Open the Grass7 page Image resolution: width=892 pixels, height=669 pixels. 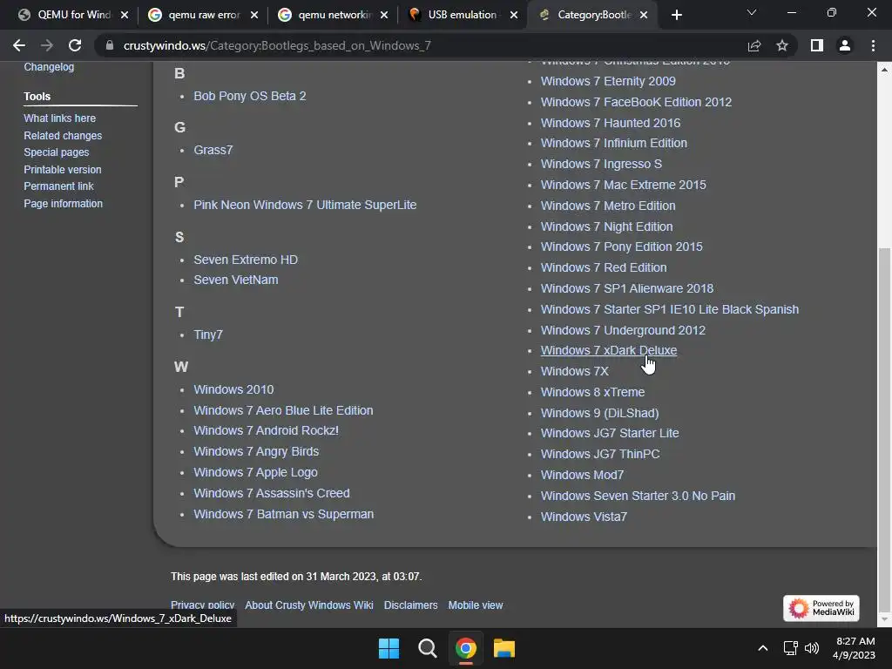[x=213, y=150]
